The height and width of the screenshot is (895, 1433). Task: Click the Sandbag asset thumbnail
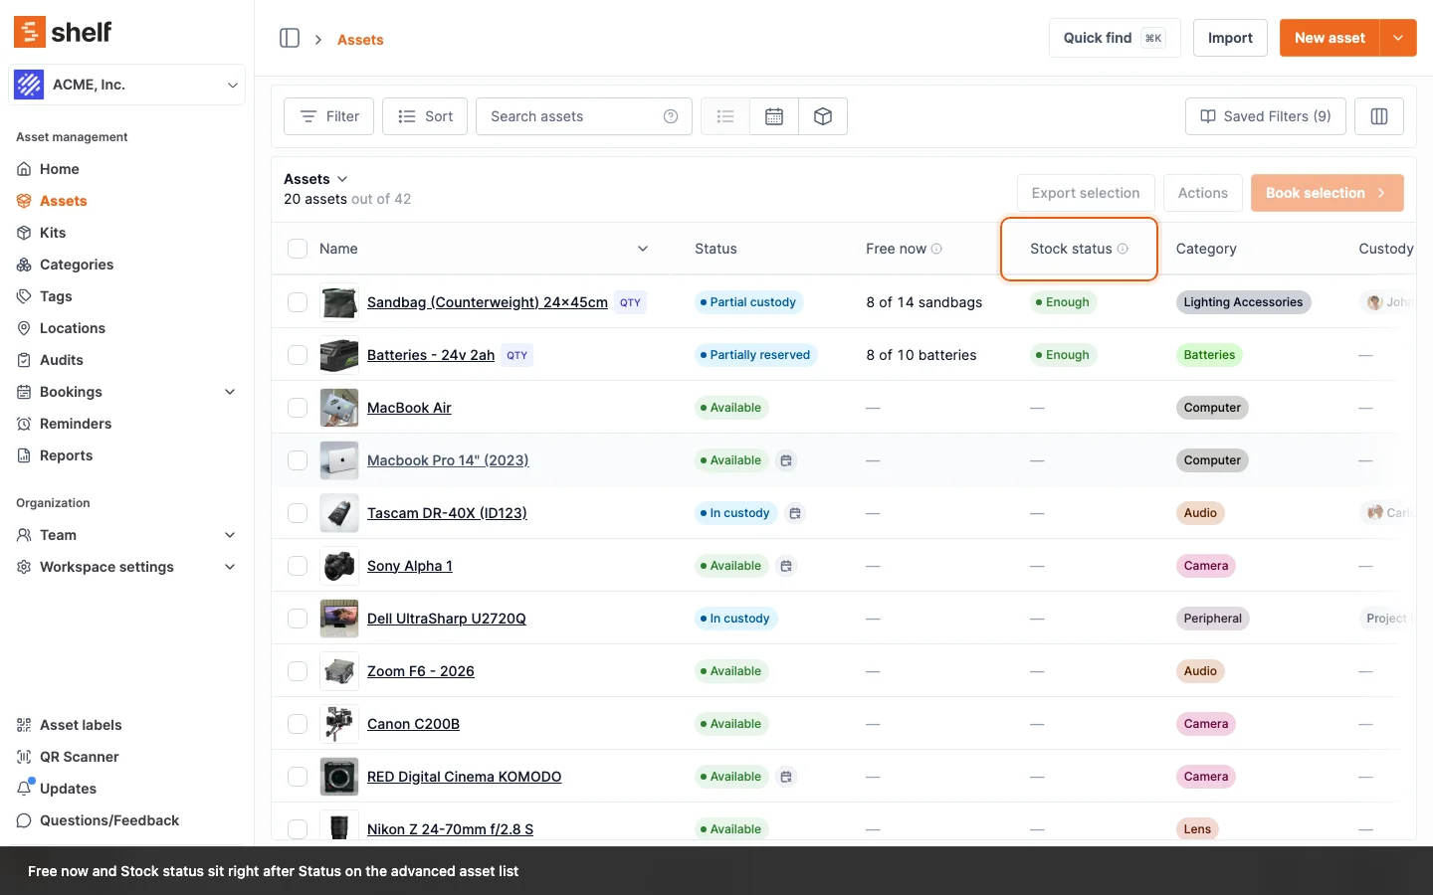339,302
